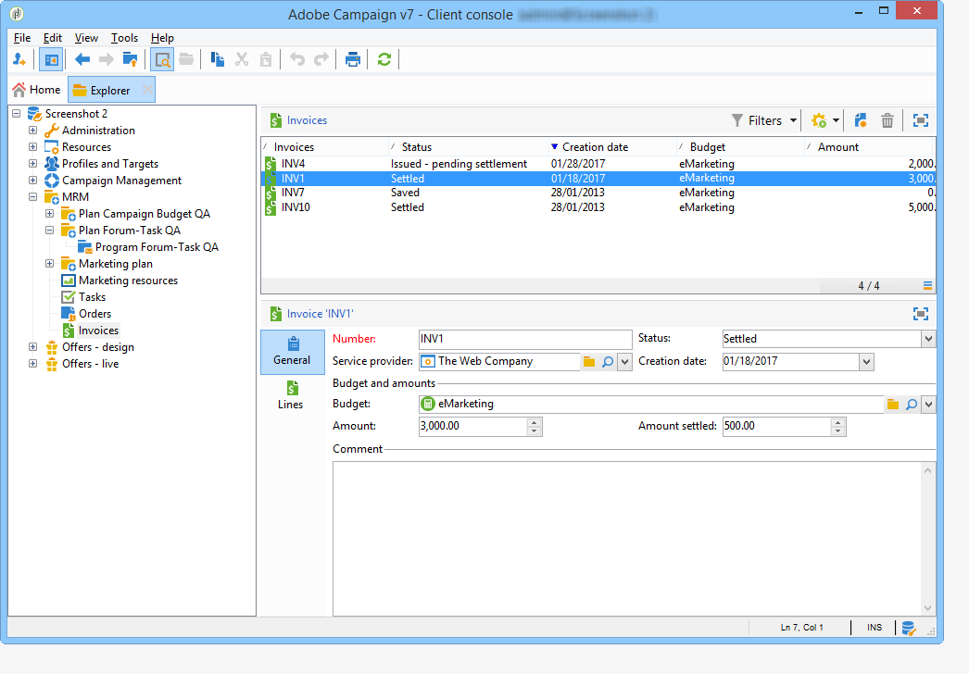Select Program Forum-Task QA in tree
This screenshot has width=969, height=674.
pos(157,247)
